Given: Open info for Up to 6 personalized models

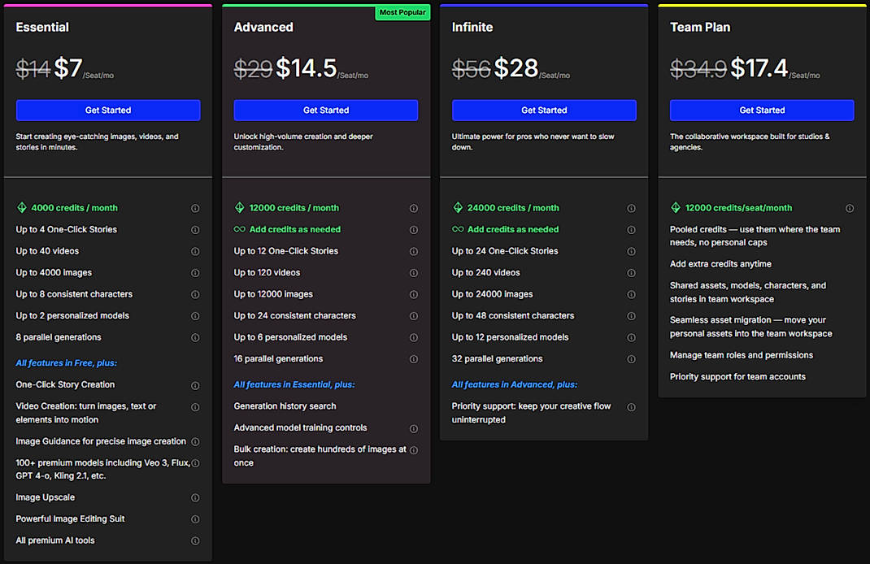Looking at the screenshot, I should 414,338.
